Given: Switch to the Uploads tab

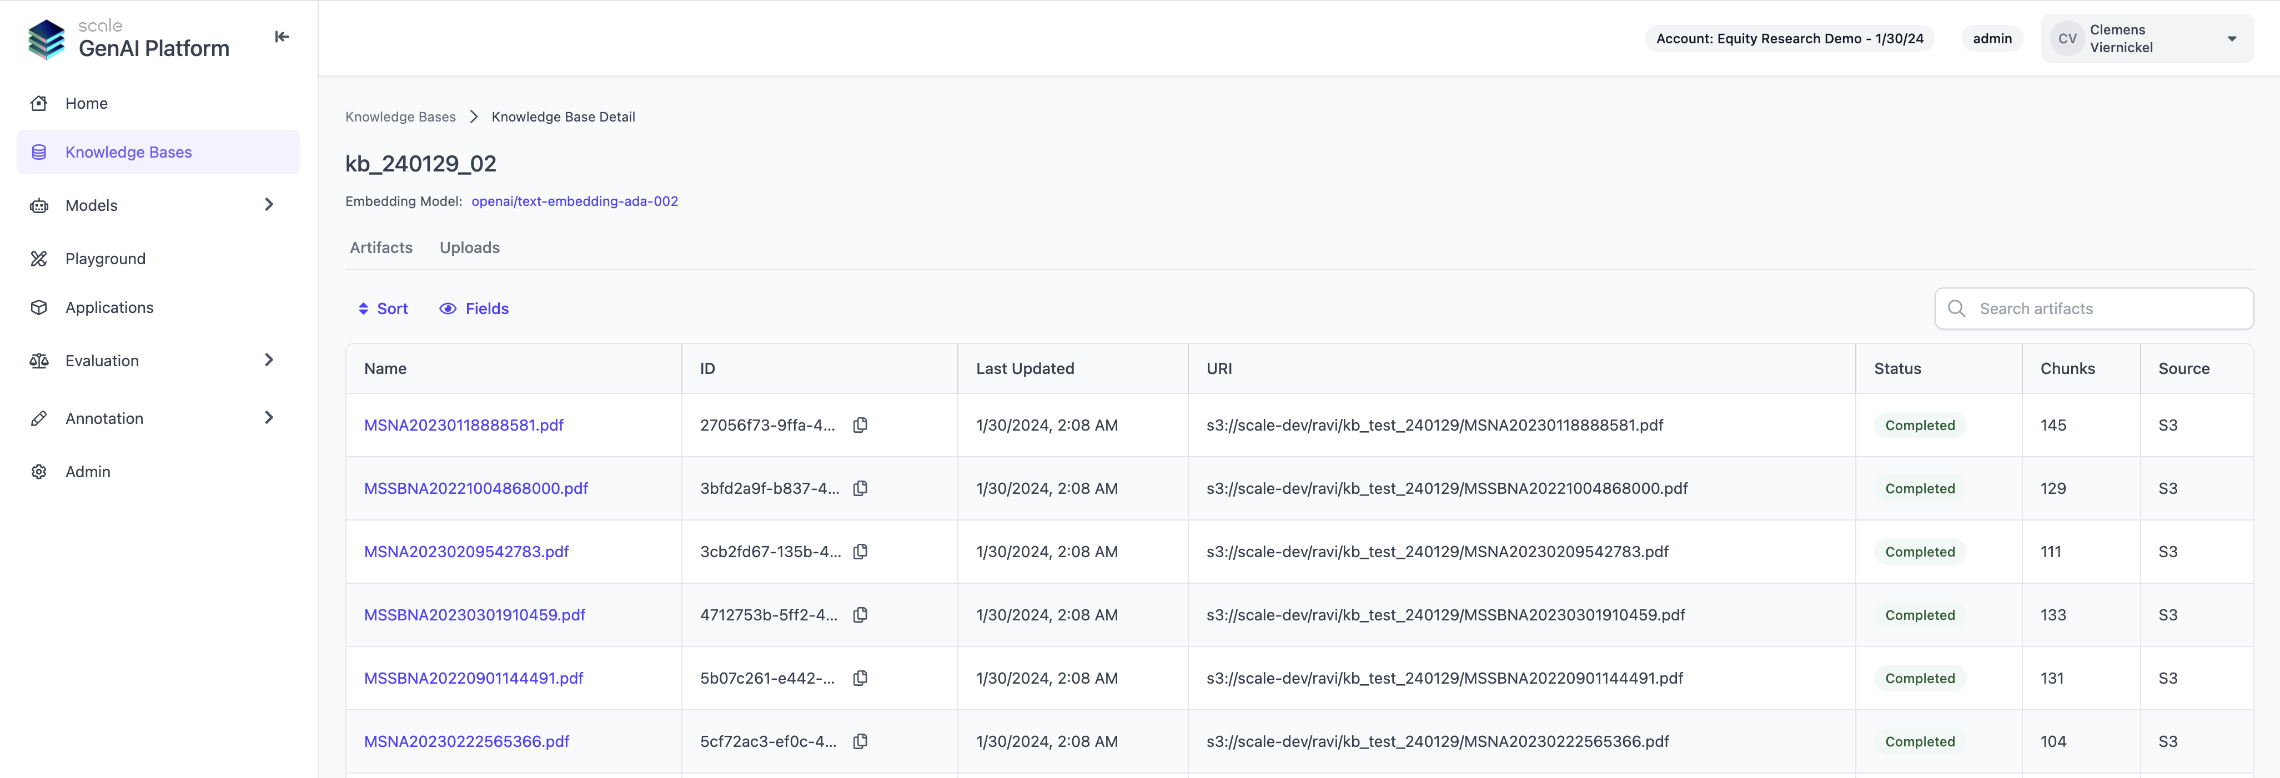Looking at the screenshot, I should tap(469, 247).
